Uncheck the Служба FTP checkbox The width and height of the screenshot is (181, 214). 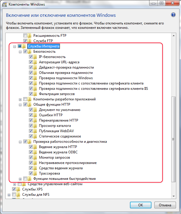(25, 41)
